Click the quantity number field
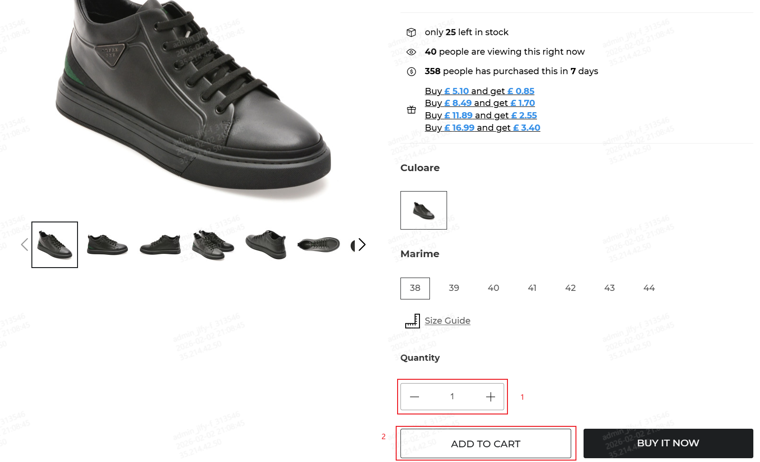 (x=452, y=396)
